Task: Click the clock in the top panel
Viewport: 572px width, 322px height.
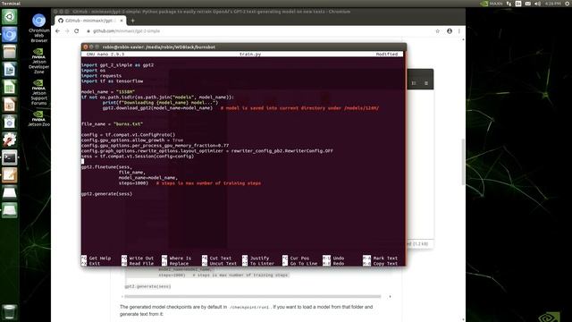Action: click(x=553, y=4)
